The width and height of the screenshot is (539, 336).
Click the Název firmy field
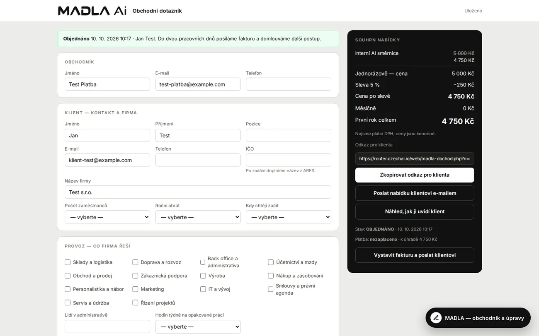[x=198, y=192]
